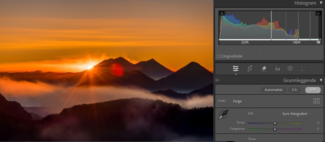Toggle highlight clipping indicator in histogram
The image size is (325, 142).
[x=318, y=13]
